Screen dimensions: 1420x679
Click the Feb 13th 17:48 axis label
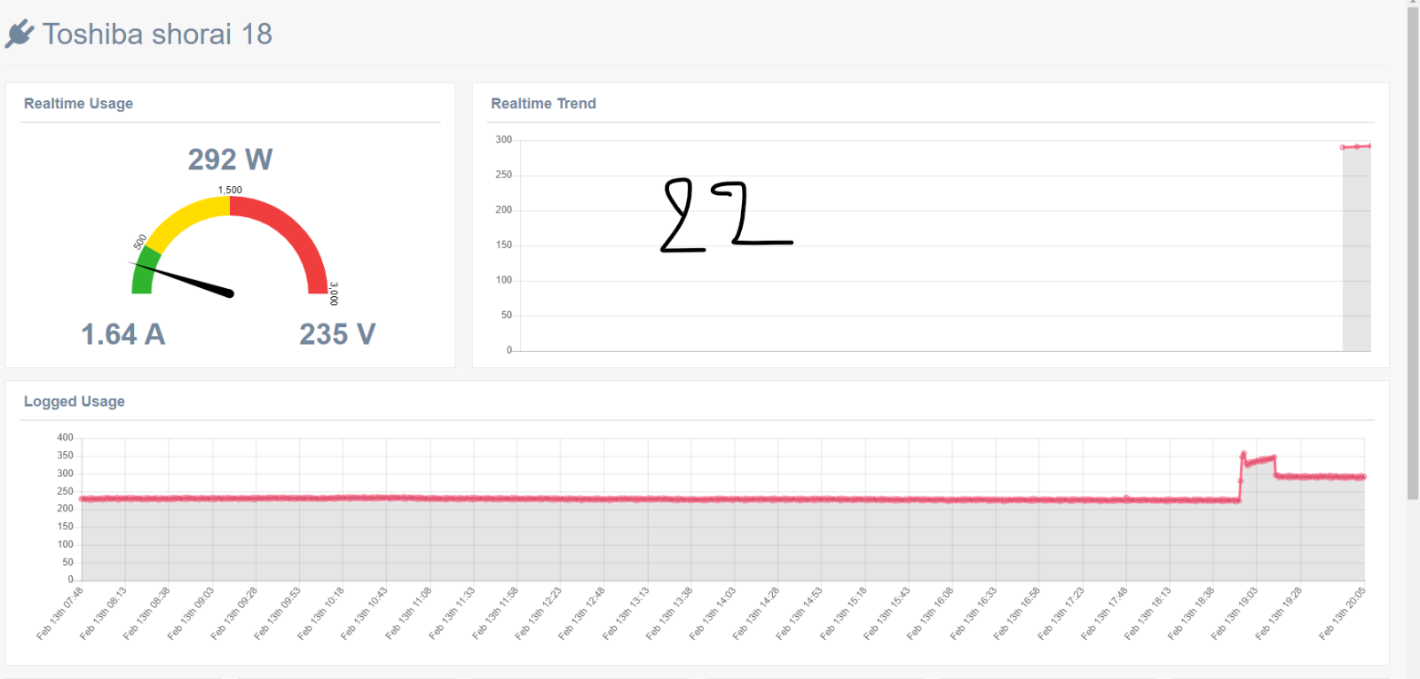coord(1104,613)
